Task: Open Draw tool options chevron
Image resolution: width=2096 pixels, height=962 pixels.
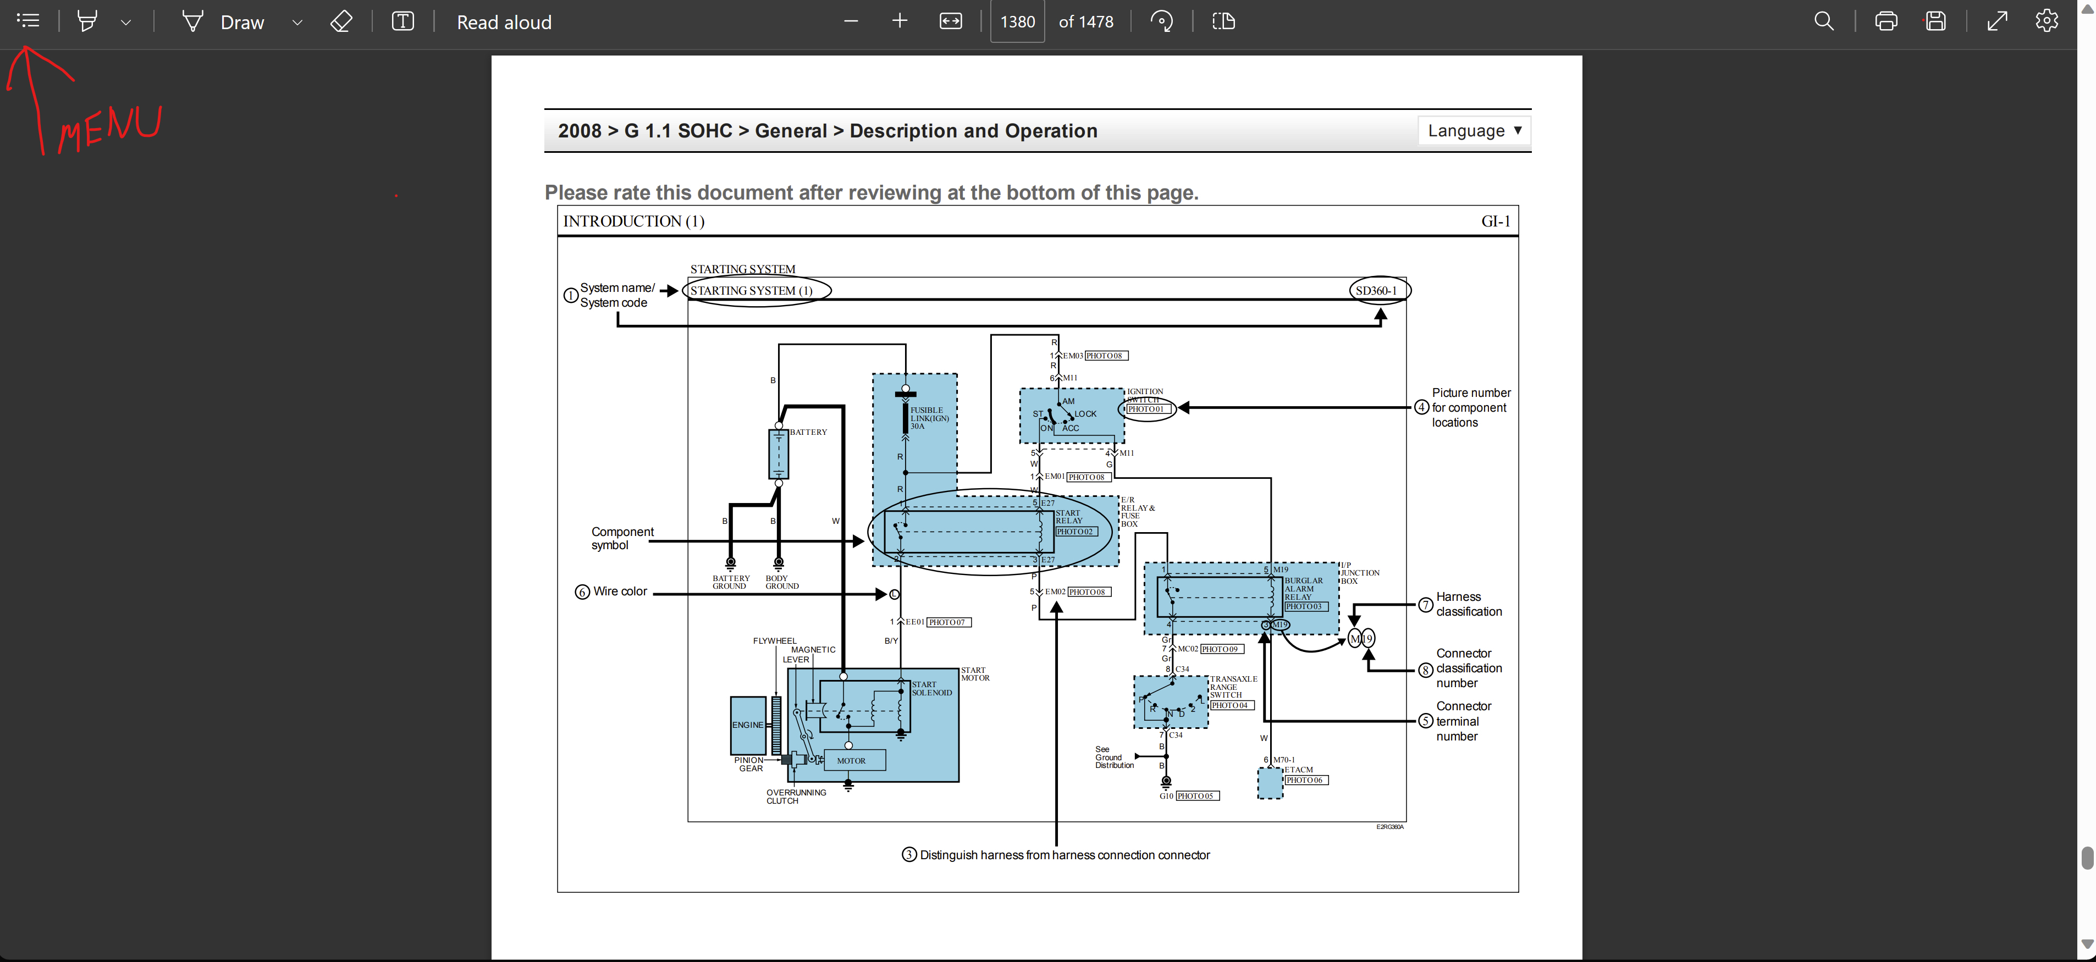Action: (x=297, y=23)
